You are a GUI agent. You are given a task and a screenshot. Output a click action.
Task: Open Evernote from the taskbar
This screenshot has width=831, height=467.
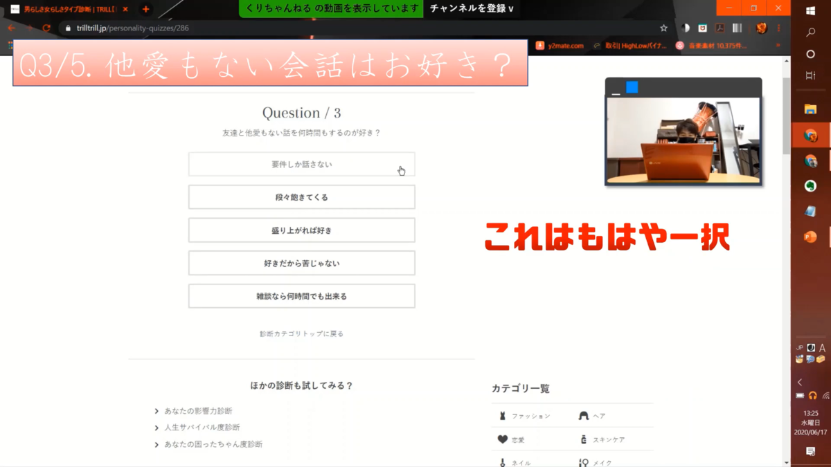pyautogui.click(x=811, y=186)
